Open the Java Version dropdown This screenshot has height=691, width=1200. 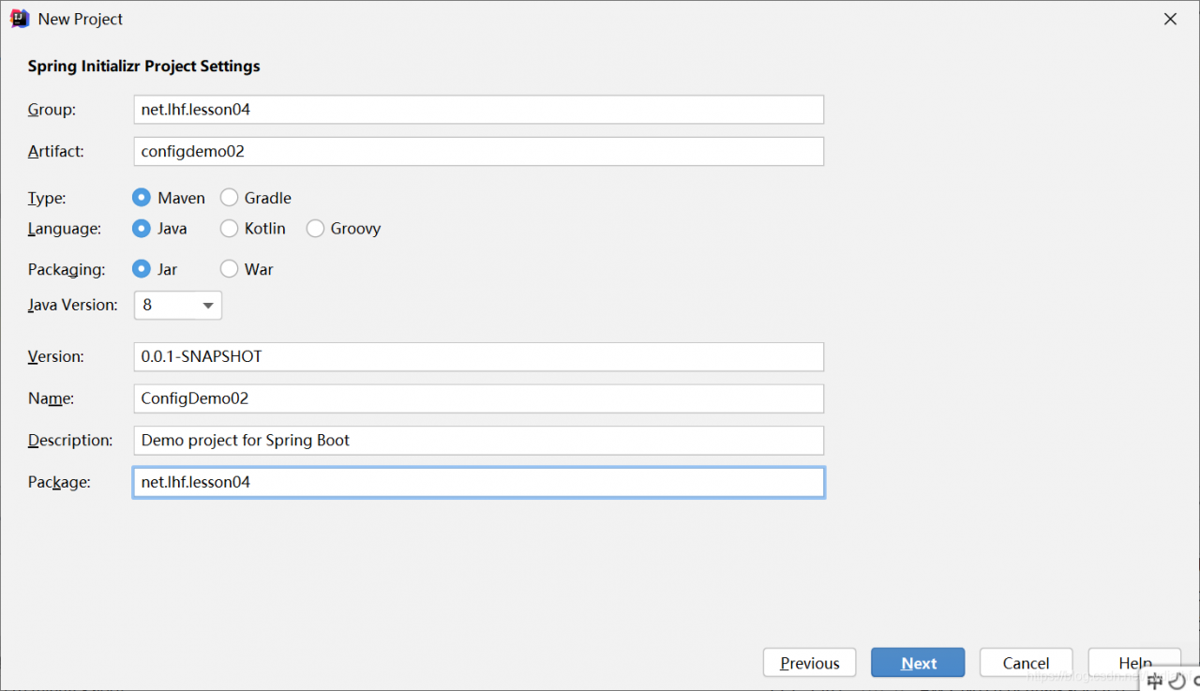178,305
